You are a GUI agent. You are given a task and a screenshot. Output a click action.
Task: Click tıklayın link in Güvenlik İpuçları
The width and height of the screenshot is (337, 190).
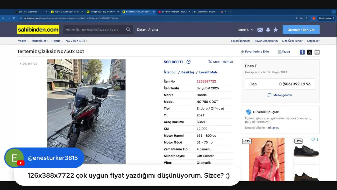(273, 128)
